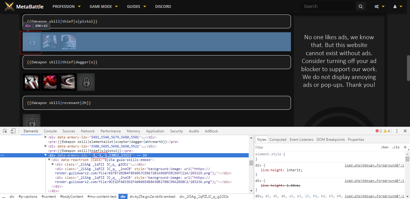Select the #p-cactions breadcrumb item
The width and height of the screenshot is (410, 199).
click(x=28, y=197)
